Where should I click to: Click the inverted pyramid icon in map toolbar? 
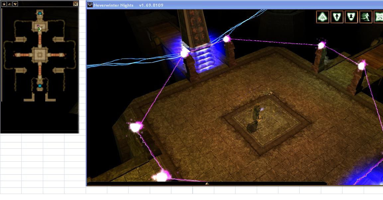coord(15,4)
